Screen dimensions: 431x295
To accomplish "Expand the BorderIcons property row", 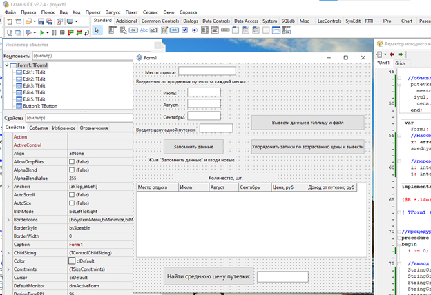I will [x=8, y=219].
